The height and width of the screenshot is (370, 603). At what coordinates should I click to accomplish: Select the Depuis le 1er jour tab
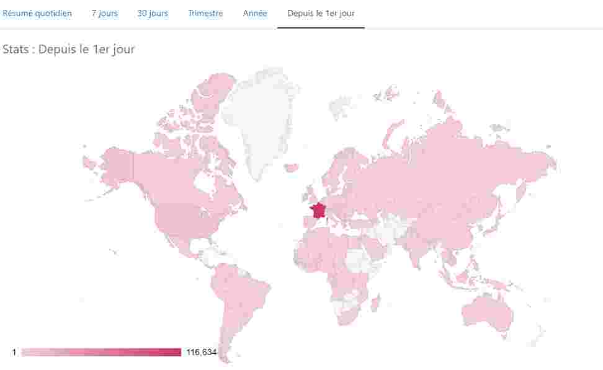click(321, 13)
